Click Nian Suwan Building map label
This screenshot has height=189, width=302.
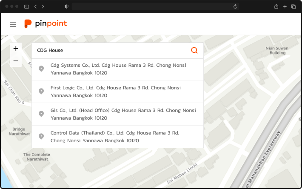(x=277, y=51)
